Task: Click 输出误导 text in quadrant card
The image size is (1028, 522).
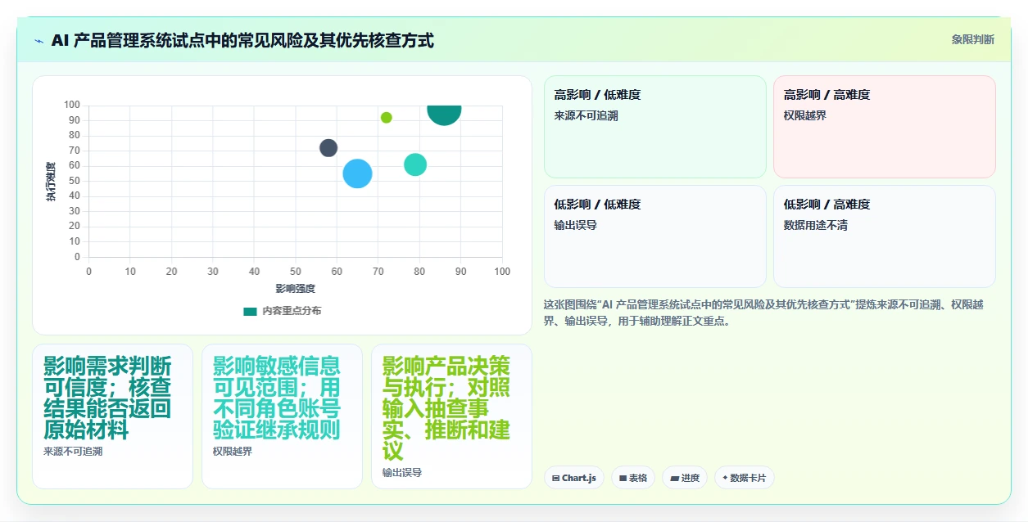Action: tap(576, 225)
